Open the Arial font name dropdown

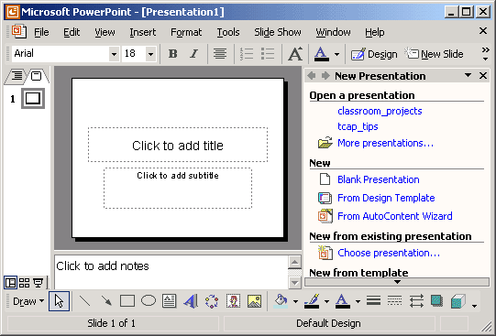[114, 54]
